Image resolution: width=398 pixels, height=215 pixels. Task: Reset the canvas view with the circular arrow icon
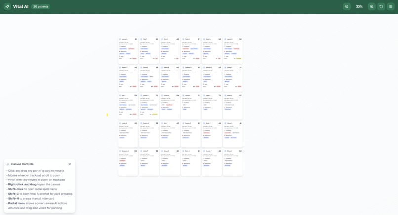[x=381, y=6]
